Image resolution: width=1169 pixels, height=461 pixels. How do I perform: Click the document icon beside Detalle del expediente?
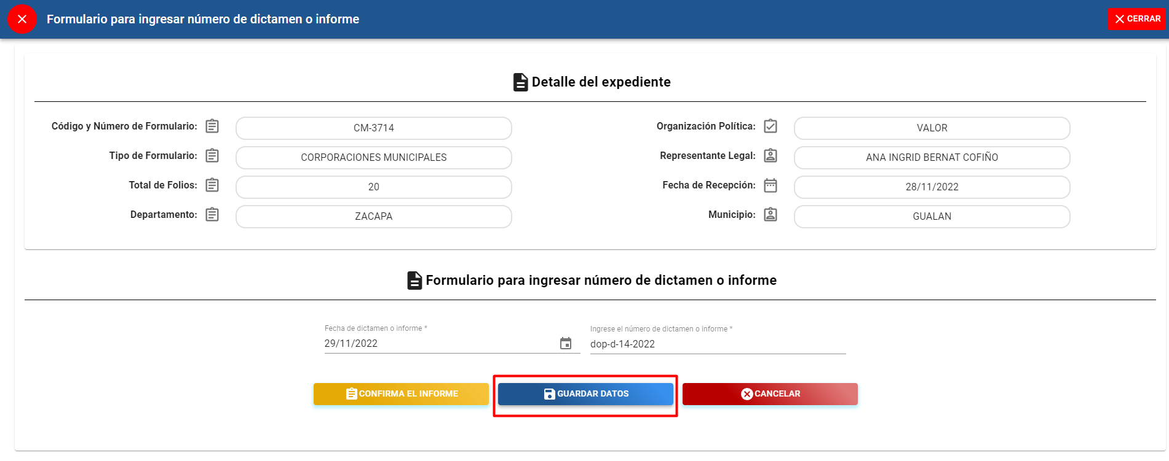(520, 82)
